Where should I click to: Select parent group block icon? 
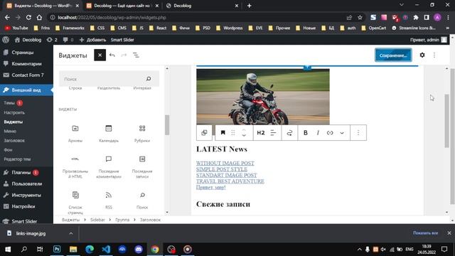(204, 133)
